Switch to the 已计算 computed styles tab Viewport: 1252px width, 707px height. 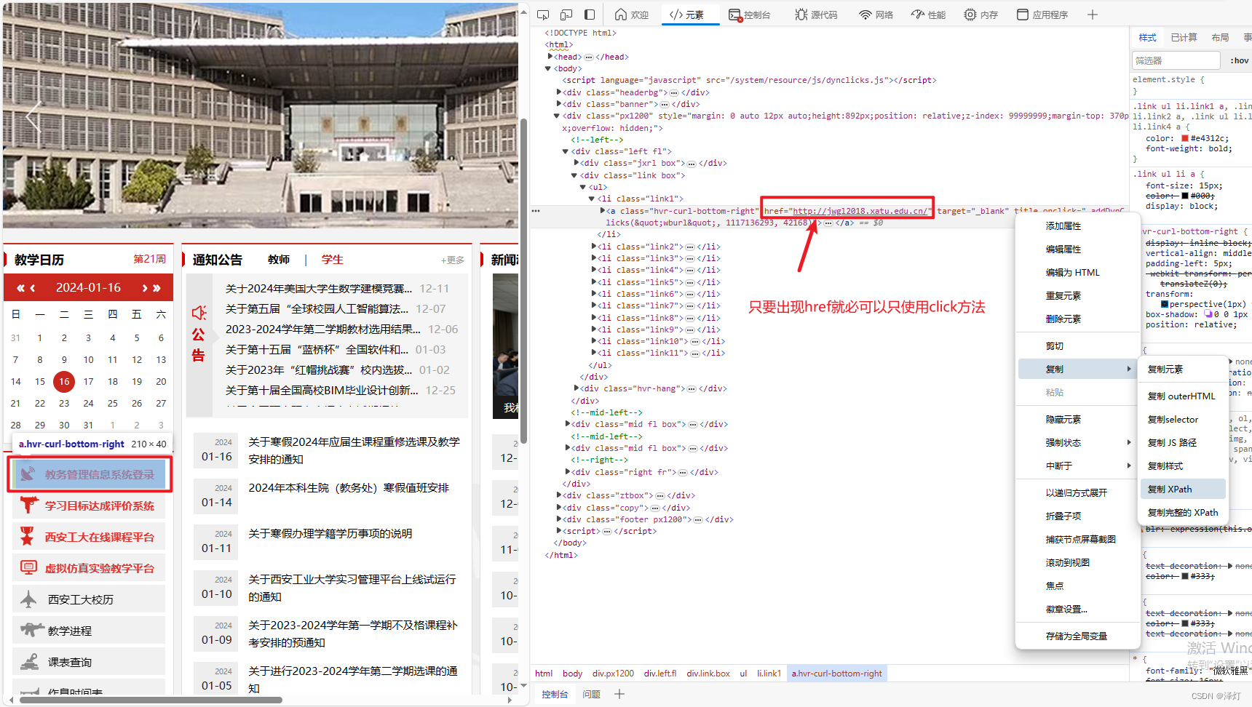click(x=1184, y=38)
